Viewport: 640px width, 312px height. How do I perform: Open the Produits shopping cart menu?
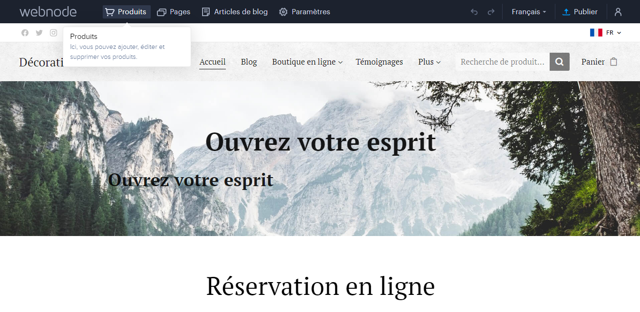click(126, 12)
